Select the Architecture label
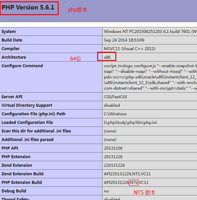The width and height of the screenshot is (197, 200). tap(14, 57)
